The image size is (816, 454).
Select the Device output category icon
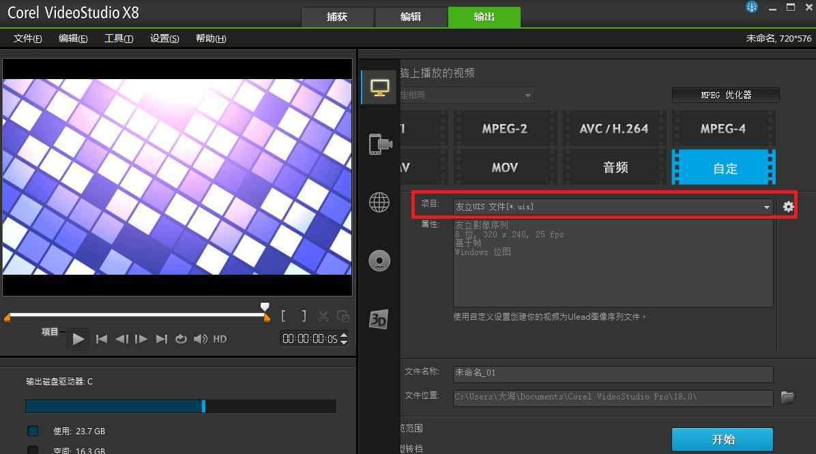tap(380, 144)
